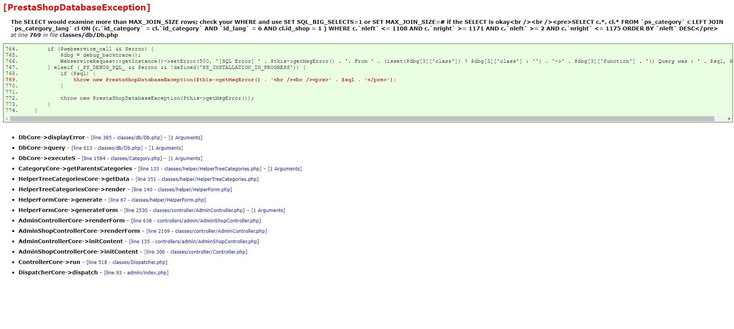Click code line 765 debug_backtrace statement
734x329 pixels.
(100, 55)
